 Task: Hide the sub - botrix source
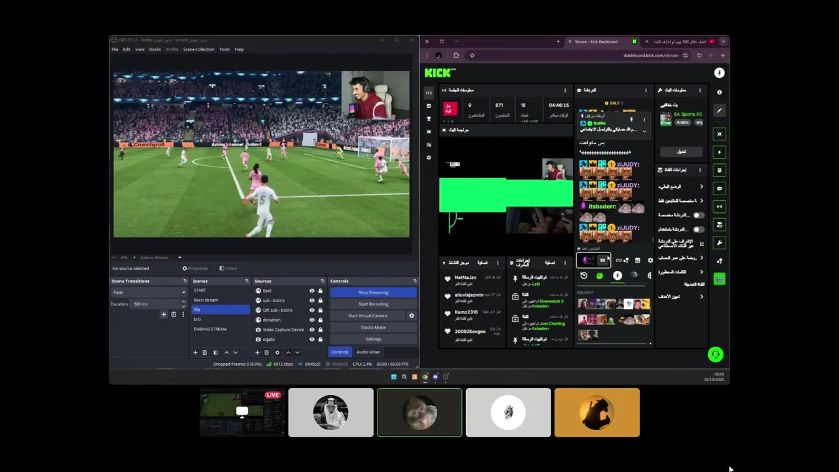pos(312,301)
